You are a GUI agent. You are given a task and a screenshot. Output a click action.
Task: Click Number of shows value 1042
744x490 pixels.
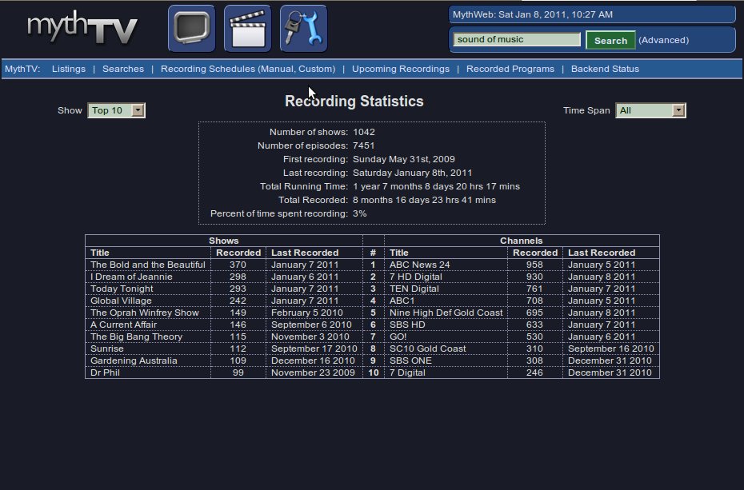click(x=363, y=132)
